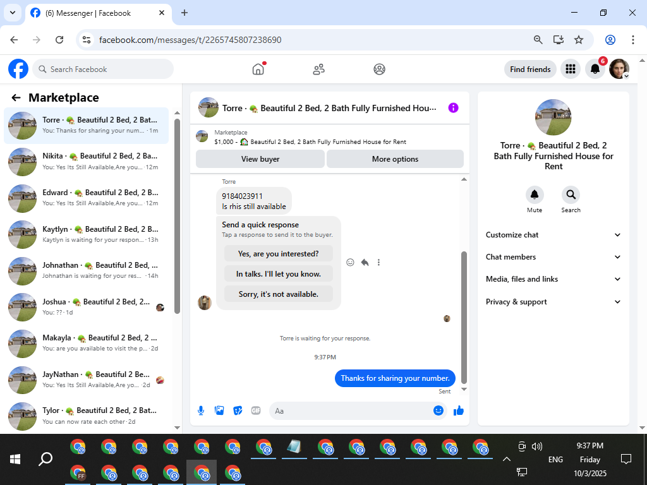647x485 pixels.
Task: Open Windows taskbar search
Action: tap(45, 459)
